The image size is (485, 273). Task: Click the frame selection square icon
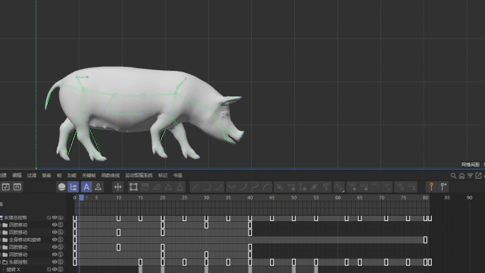(x=133, y=187)
